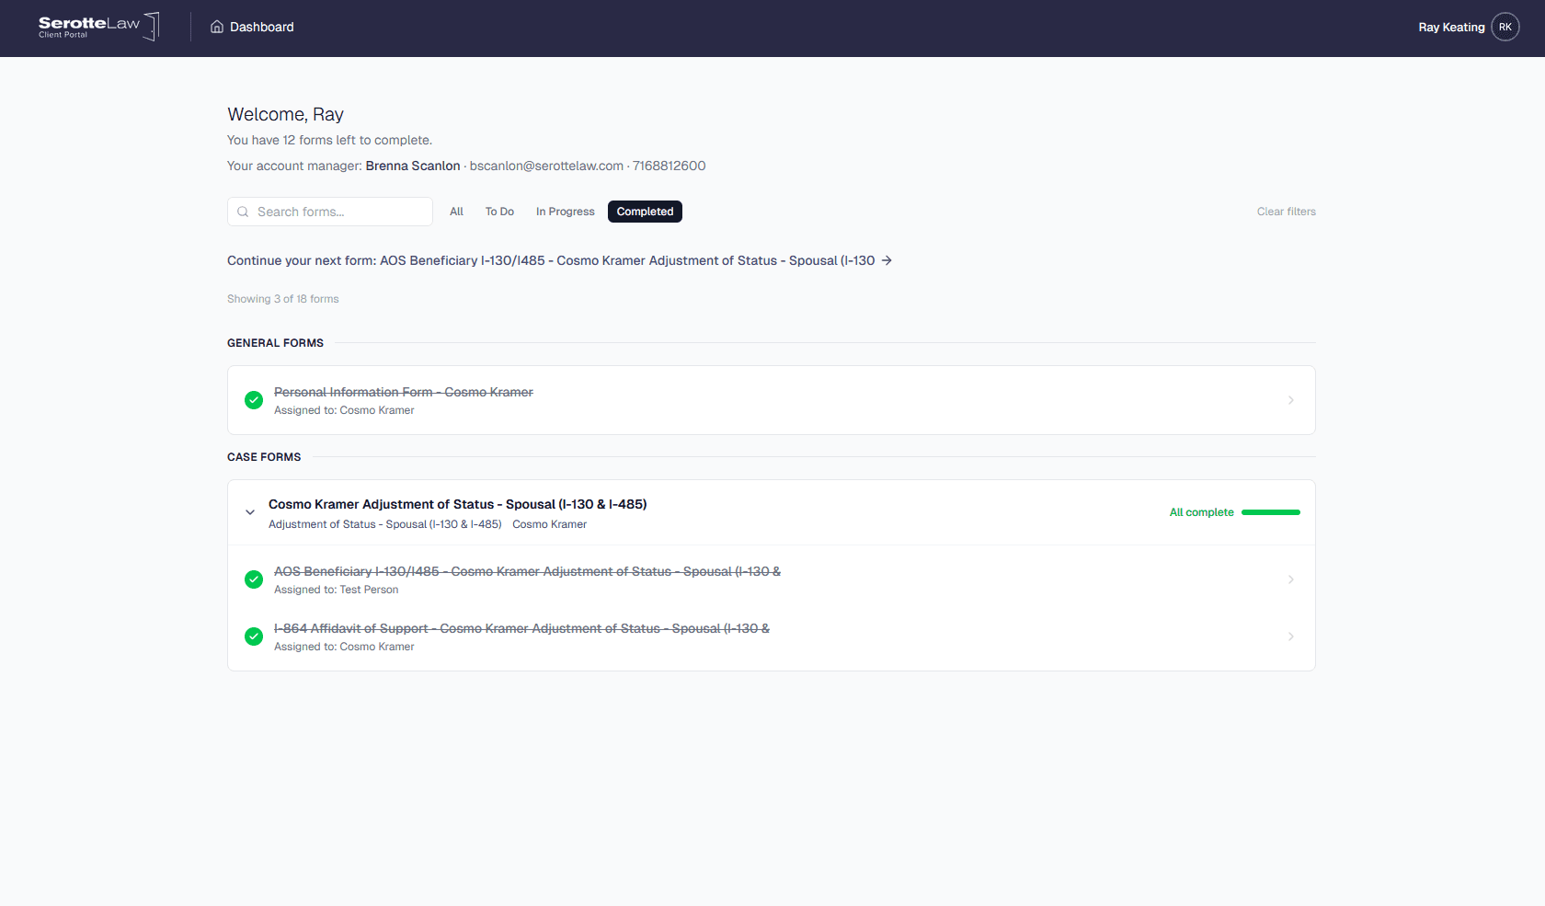Screen dimensions: 1545x906
Task: Click the GENERAL FORMS section heading
Action: tap(275, 343)
